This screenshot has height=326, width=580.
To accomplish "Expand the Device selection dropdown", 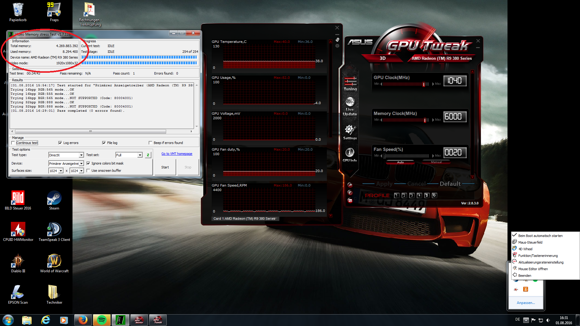I will pos(81,164).
